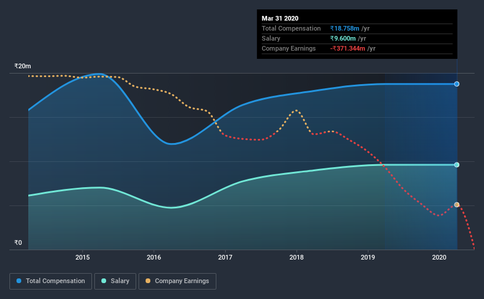Click the teal Salary data point marker
This screenshot has height=299, width=484.
click(x=456, y=165)
